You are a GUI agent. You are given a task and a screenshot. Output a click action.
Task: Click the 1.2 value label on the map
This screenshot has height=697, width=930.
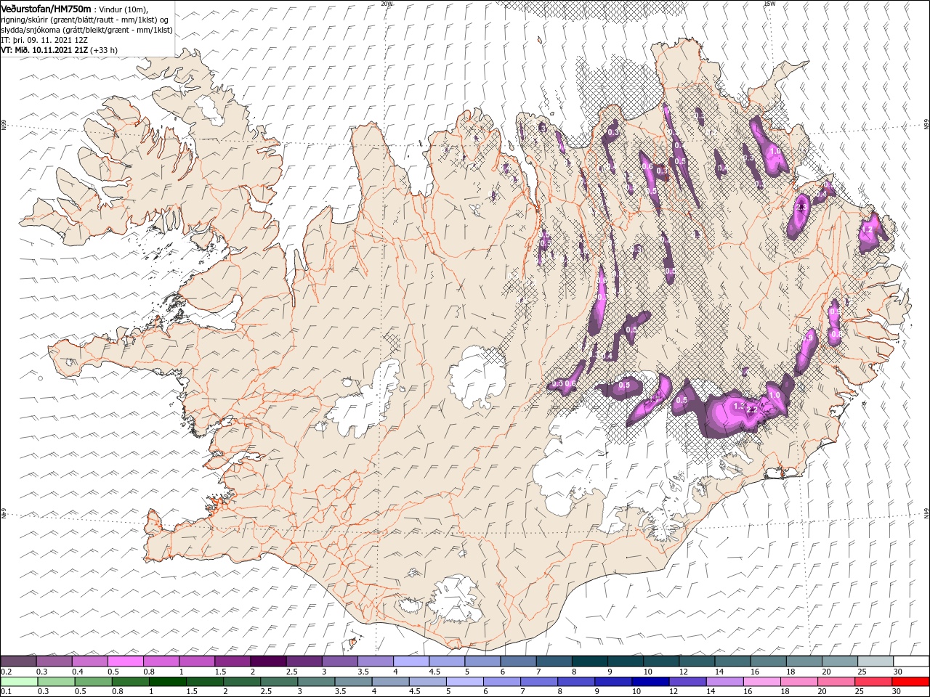(866, 229)
